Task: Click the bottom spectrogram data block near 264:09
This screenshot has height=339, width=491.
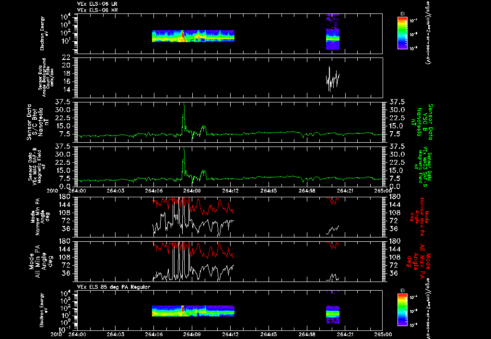Action: (x=193, y=311)
